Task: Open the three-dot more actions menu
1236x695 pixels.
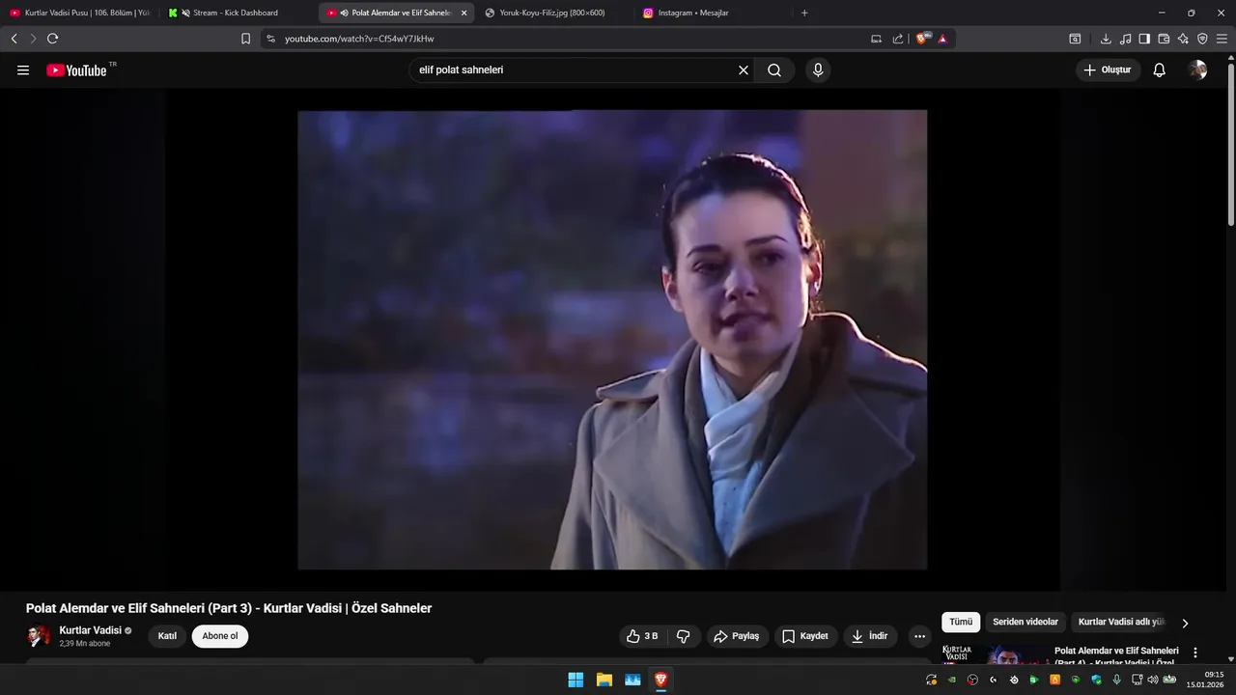Action: pos(919,636)
